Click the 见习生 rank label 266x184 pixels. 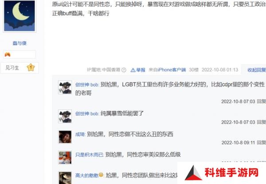point(12,68)
